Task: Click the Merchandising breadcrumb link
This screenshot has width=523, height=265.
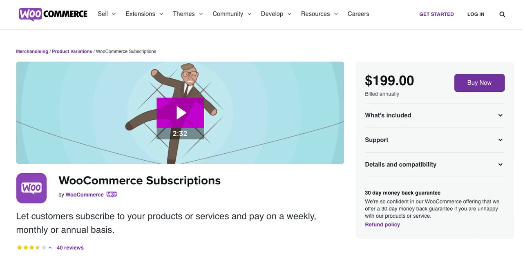Action: 32,51
